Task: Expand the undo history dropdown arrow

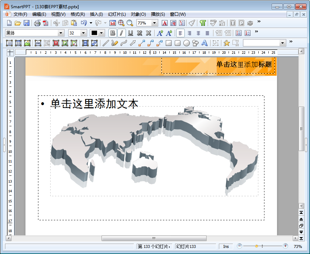Action: 91,23
